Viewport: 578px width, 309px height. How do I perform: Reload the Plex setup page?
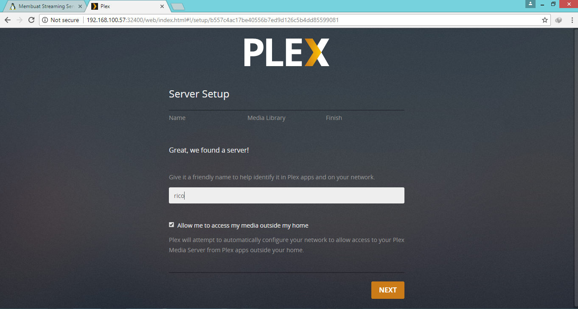coord(31,20)
